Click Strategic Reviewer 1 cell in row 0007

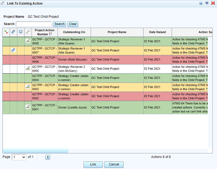click(x=74, y=51)
